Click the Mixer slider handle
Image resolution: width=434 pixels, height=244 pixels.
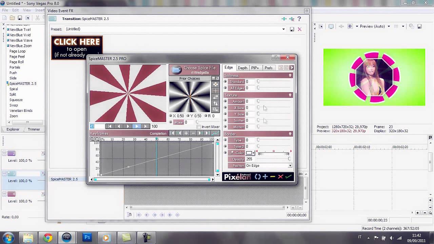point(197,122)
